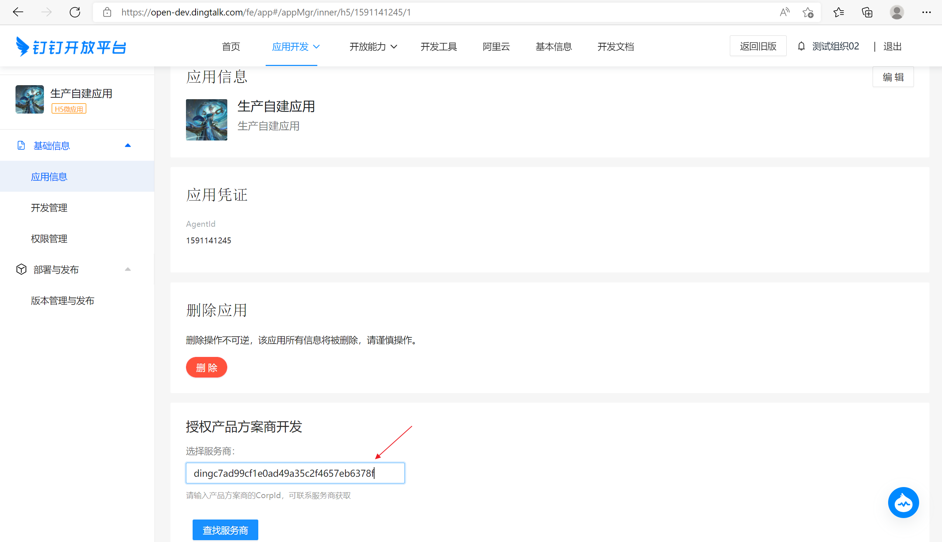Viewport: 942px width, 542px height.
Task: Click the DingTalk Open Platform logo
Action: pyautogui.click(x=71, y=46)
